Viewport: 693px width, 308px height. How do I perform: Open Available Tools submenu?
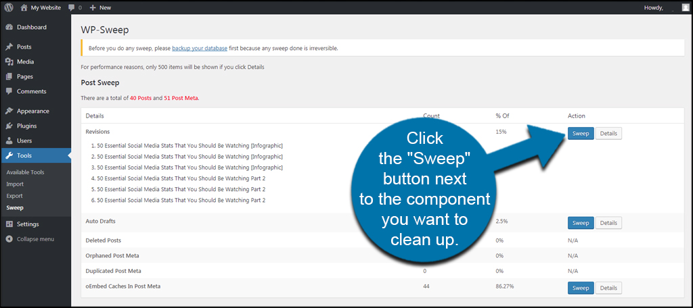pyautogui.click(x=25, y=172)
